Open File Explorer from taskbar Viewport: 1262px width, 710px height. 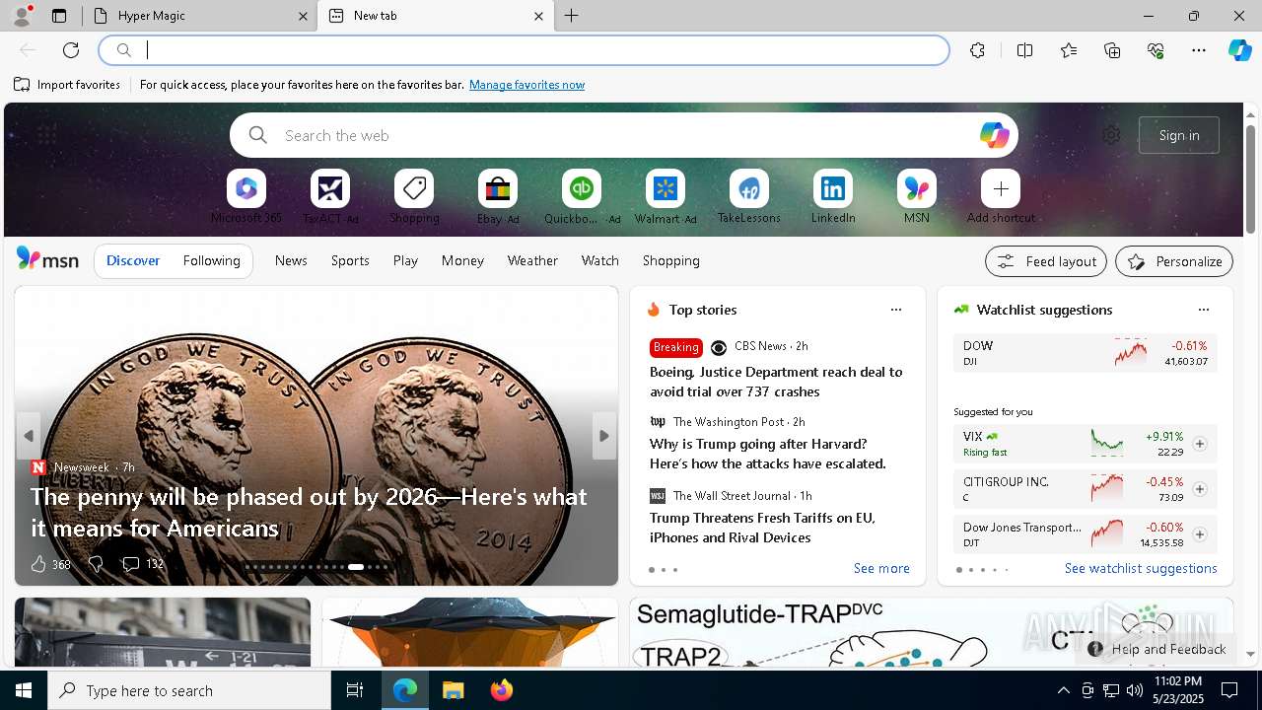coord(453,690)
